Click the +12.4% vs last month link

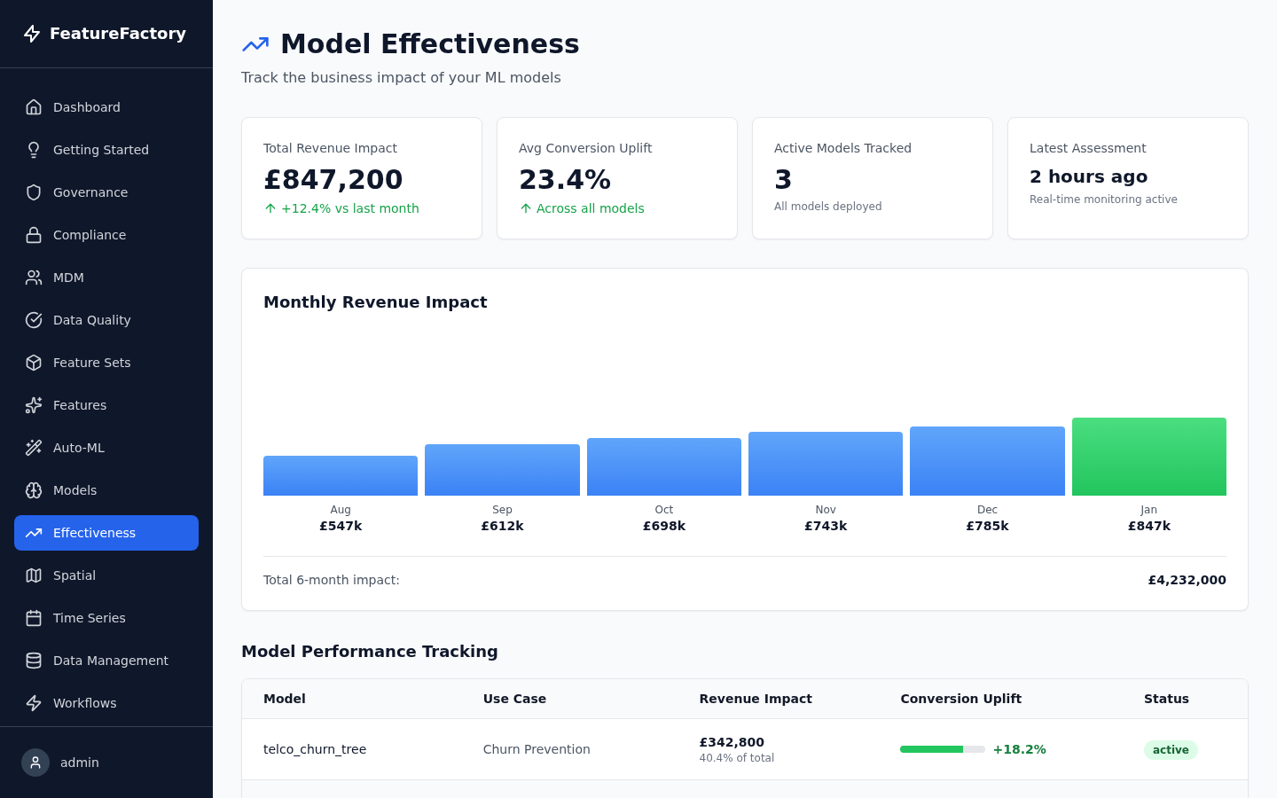pos(341,207)
